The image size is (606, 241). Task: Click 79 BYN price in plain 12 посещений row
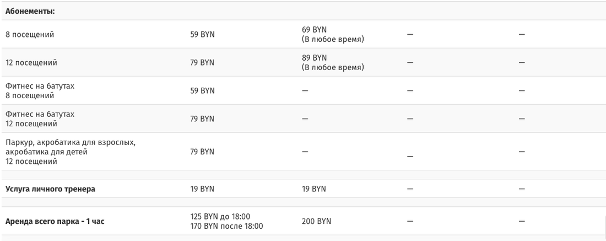pos(202,62)
